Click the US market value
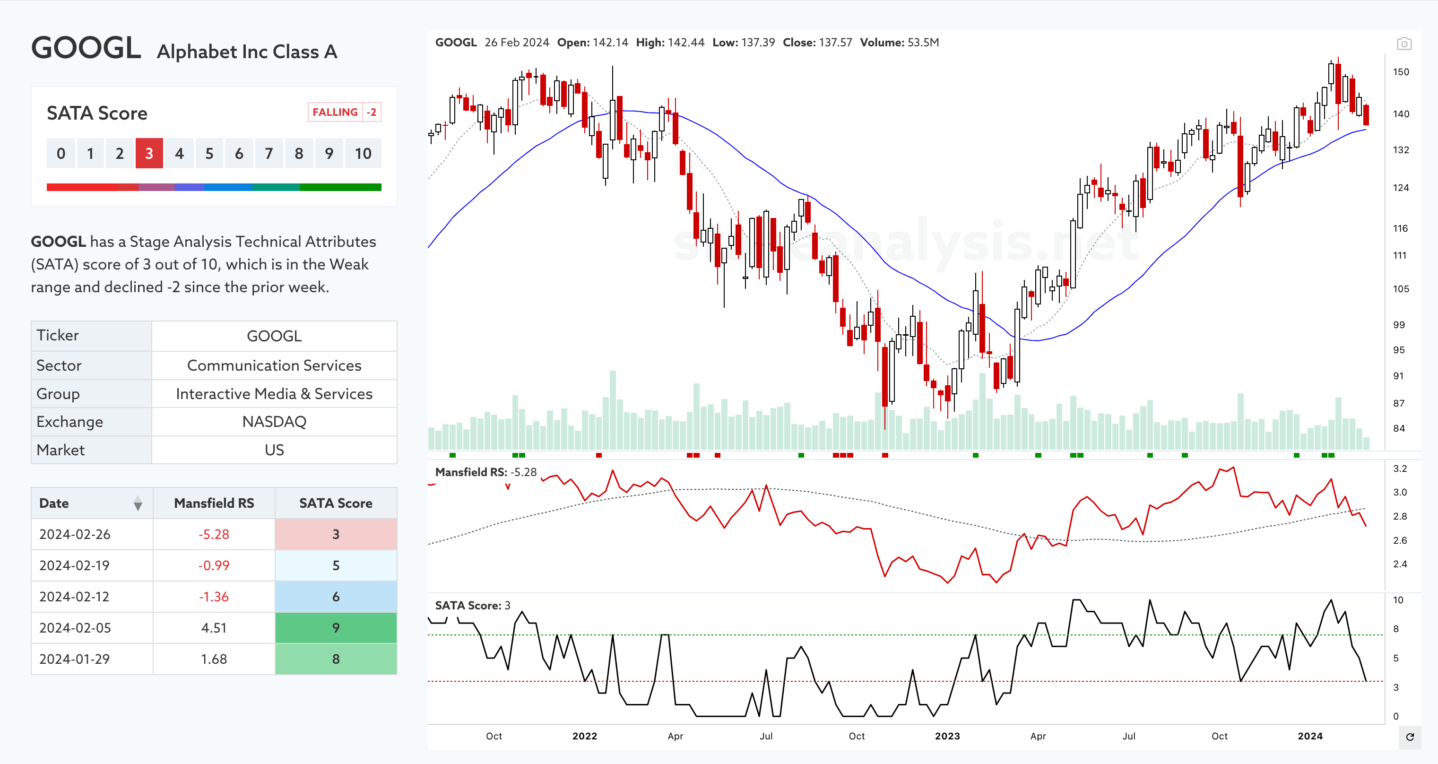Screen dimensions: 1438x764 point(274,450)
